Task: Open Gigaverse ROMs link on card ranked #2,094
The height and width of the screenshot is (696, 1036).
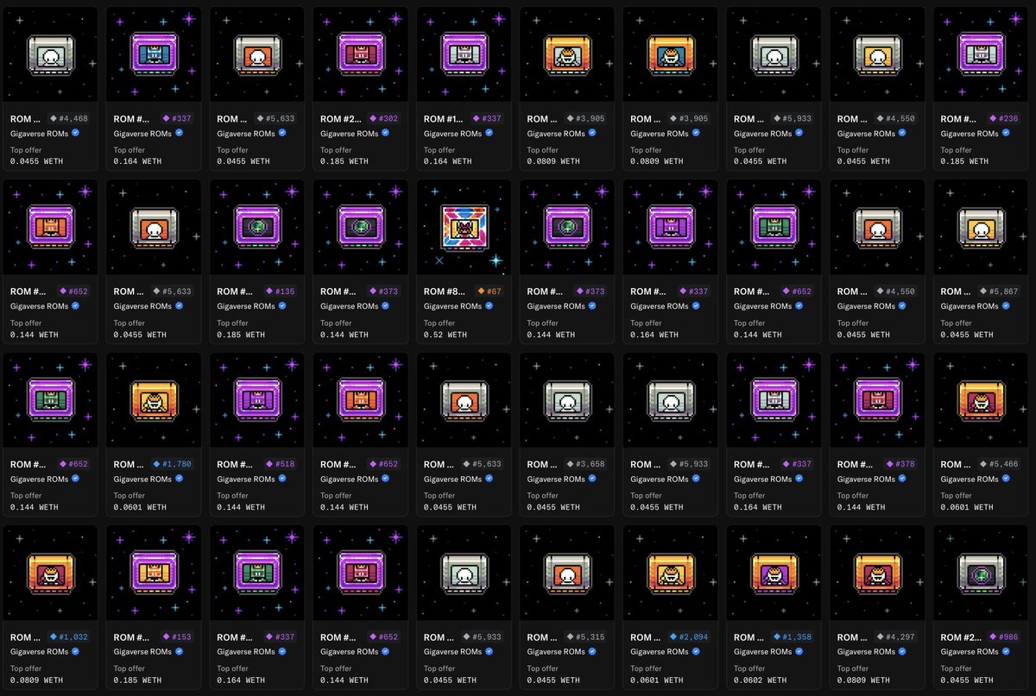Action: pos(660,652)
